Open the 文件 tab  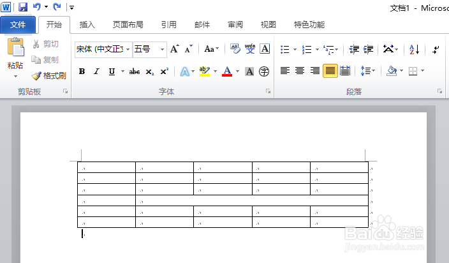pyautogui.click(x=18, y=25)
